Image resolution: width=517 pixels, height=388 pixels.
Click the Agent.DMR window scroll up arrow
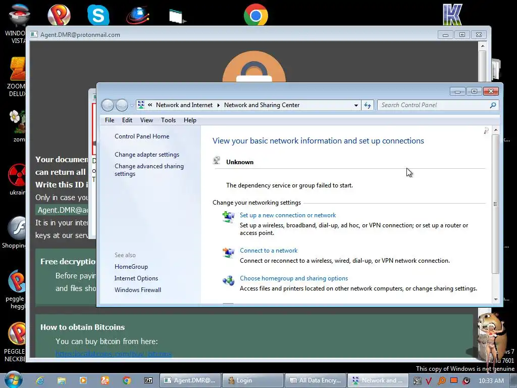[x=482, y=46]
